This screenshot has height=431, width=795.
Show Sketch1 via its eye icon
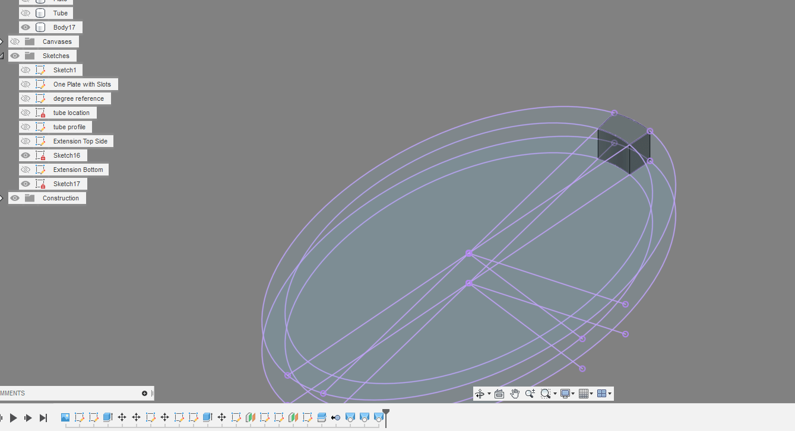coord(26,70)
